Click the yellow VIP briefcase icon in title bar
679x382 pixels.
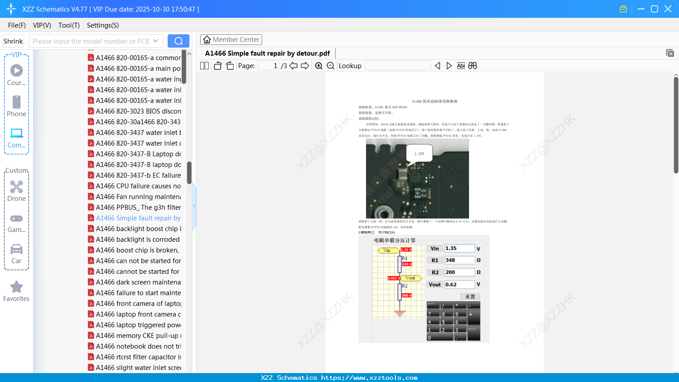click(623, 9)
